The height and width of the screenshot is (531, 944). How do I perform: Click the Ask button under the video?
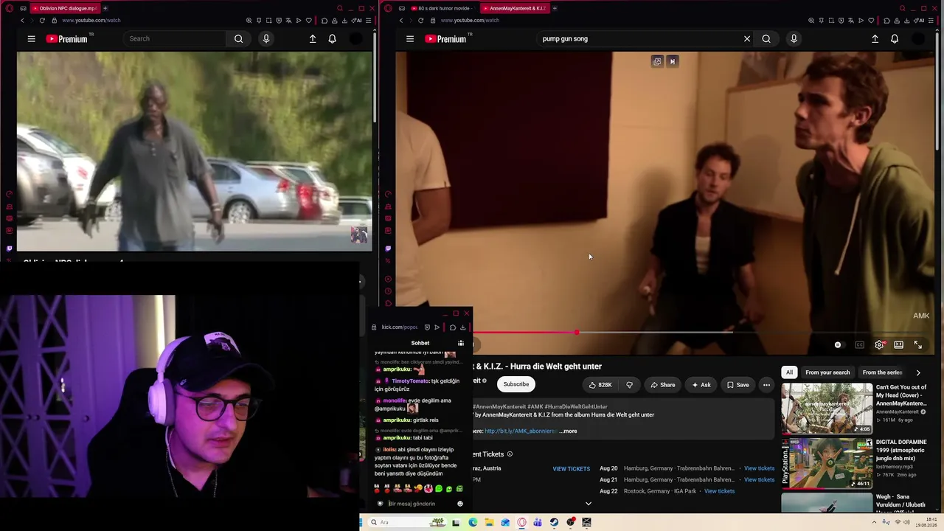pyautogui.click(x=701, y=384)
